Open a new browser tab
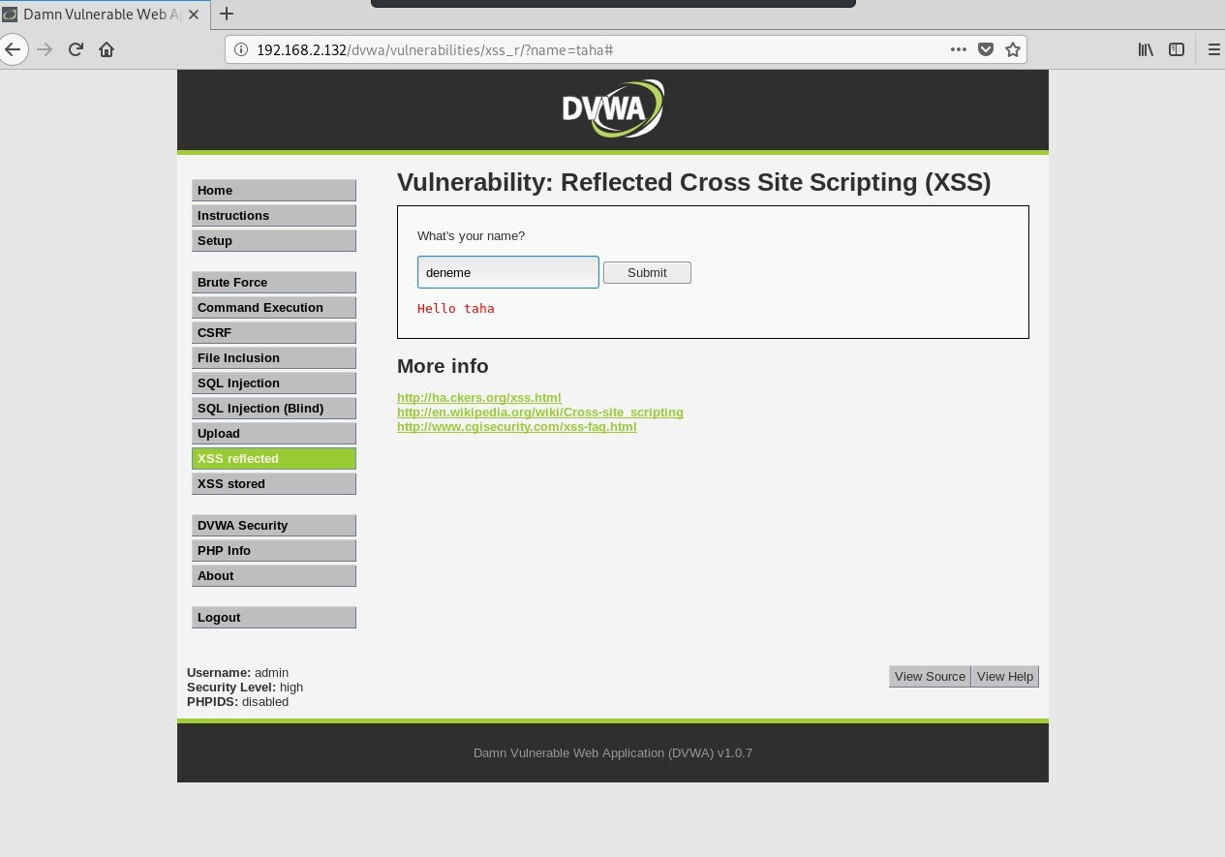This screenshot has width=1225, height=857. click(227, 14)
